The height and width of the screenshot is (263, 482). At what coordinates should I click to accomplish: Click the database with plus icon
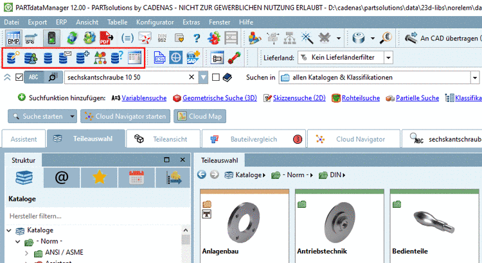pos(82,58)
